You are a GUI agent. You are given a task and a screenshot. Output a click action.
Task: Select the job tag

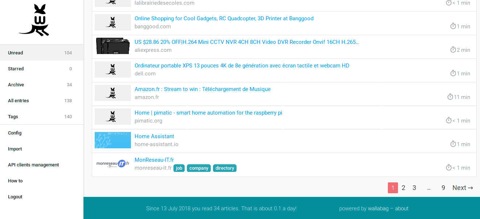179,168
